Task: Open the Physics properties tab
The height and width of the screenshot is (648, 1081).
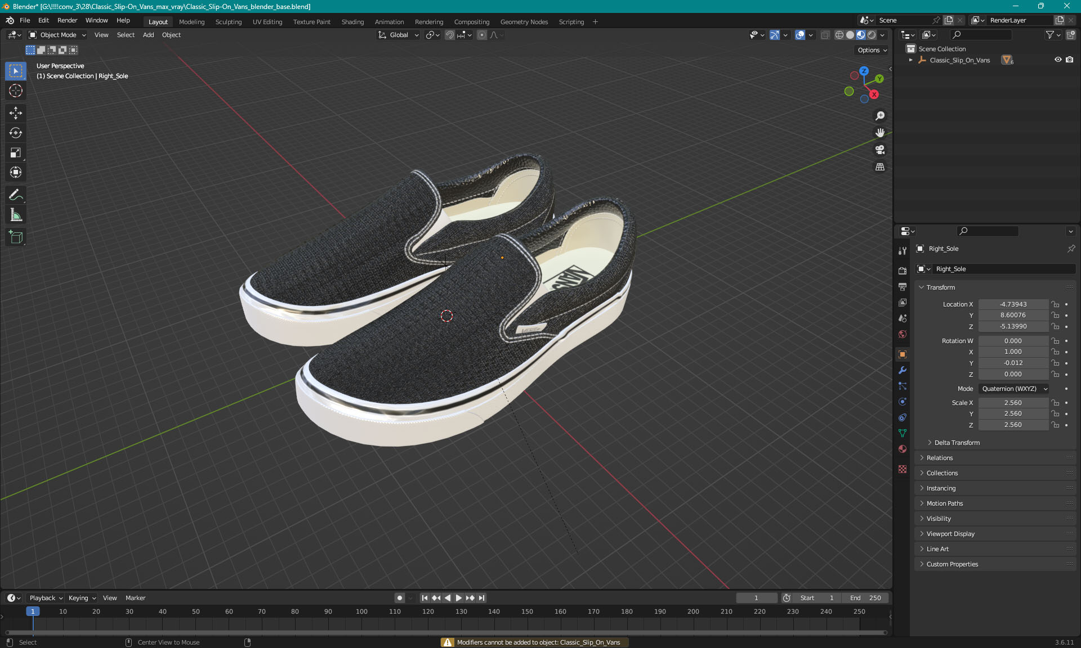Action: pos(903,402)
